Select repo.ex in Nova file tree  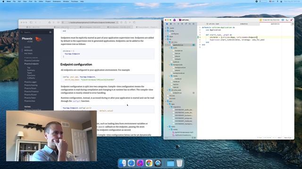tap(176, 87)
